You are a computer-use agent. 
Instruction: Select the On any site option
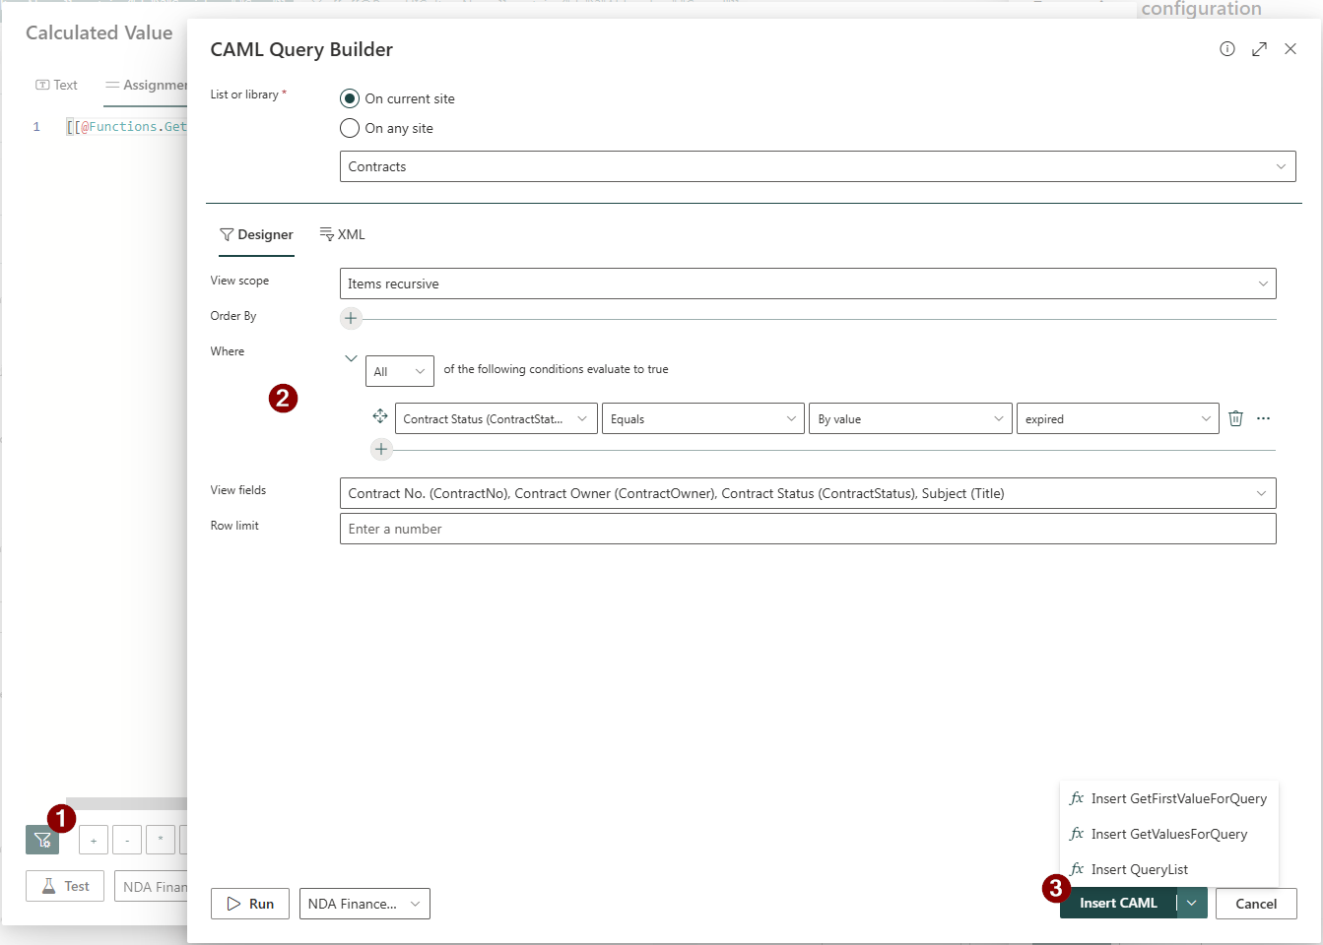pyautogui.click(x=350, y=128)
